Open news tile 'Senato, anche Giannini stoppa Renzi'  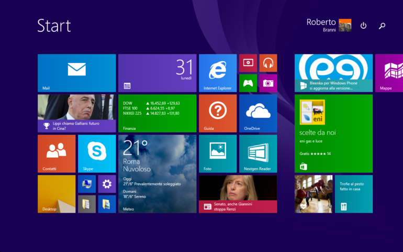[238, 194]
